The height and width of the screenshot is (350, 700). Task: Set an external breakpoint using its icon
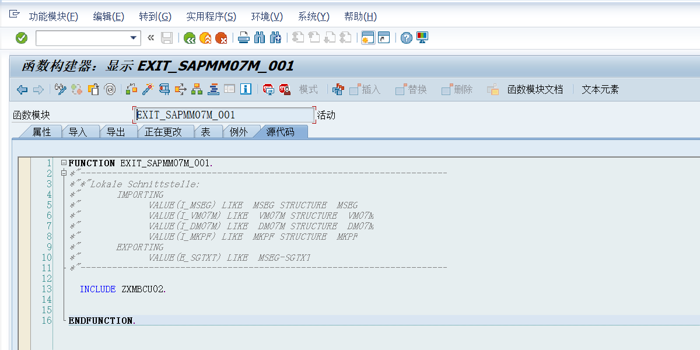[285, 89]
